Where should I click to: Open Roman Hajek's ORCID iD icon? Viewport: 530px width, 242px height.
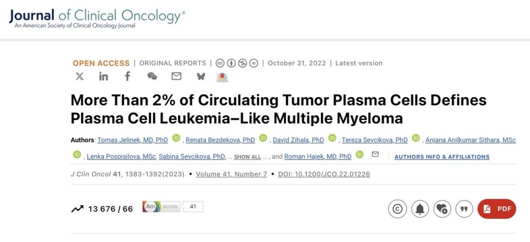pyautogui.click(x=360, y=155)
